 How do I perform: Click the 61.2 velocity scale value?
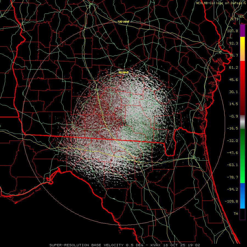(234, 68)
